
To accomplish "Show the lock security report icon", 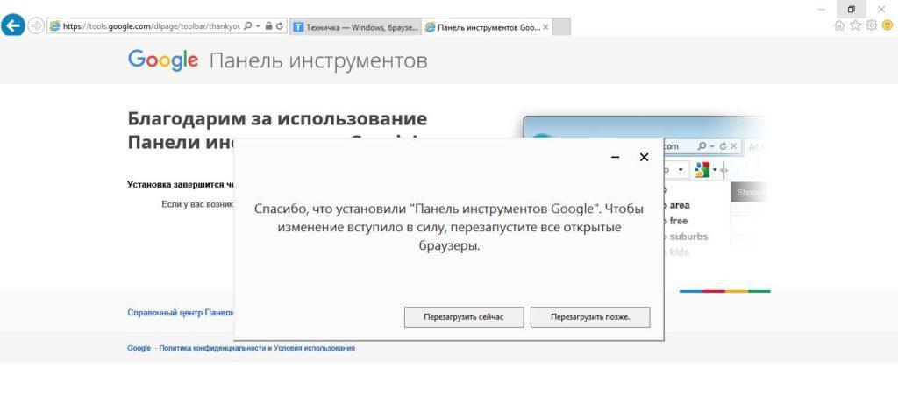I will [268, 26].
